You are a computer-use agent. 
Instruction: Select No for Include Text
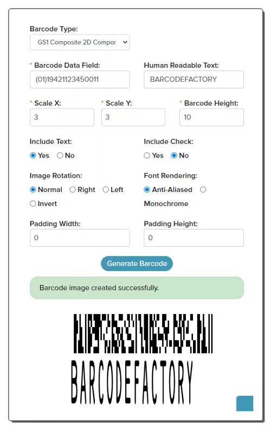pos(60,156)
